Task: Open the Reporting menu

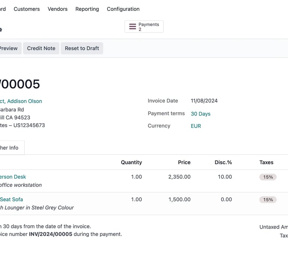Action: 87,9
